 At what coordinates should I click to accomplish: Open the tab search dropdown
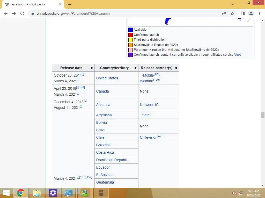click(233, 4)
